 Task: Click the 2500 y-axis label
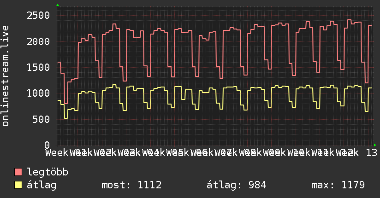pos(38,16)
